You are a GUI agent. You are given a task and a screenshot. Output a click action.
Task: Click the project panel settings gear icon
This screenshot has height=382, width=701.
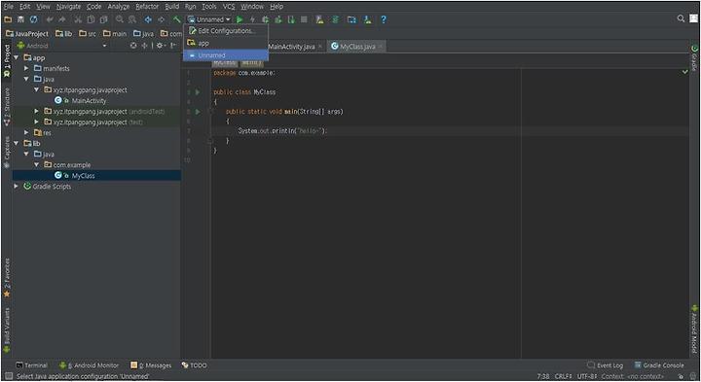(x=160, y=46)
